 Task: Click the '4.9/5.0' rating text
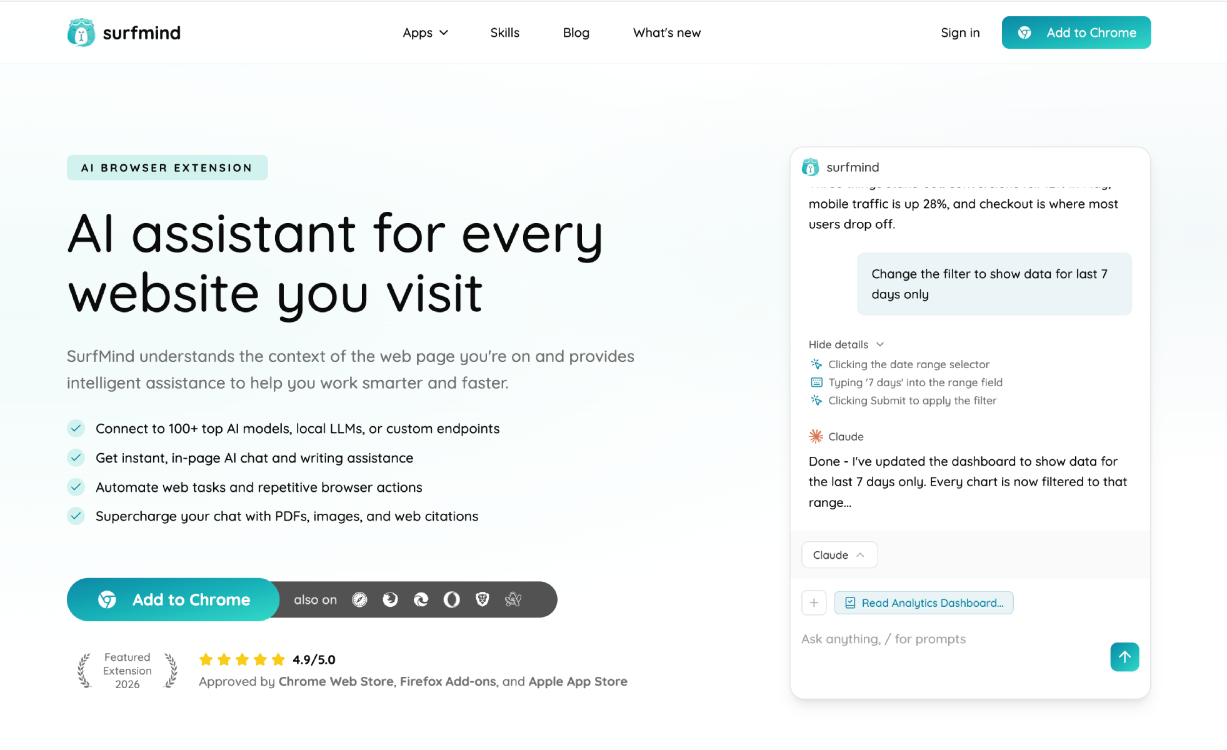(314, 659)
